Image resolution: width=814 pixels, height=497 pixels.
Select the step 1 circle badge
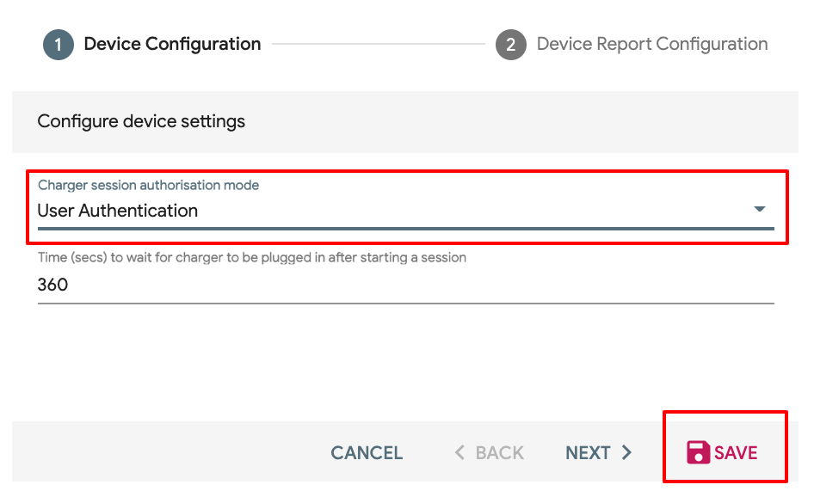point(59,45)
